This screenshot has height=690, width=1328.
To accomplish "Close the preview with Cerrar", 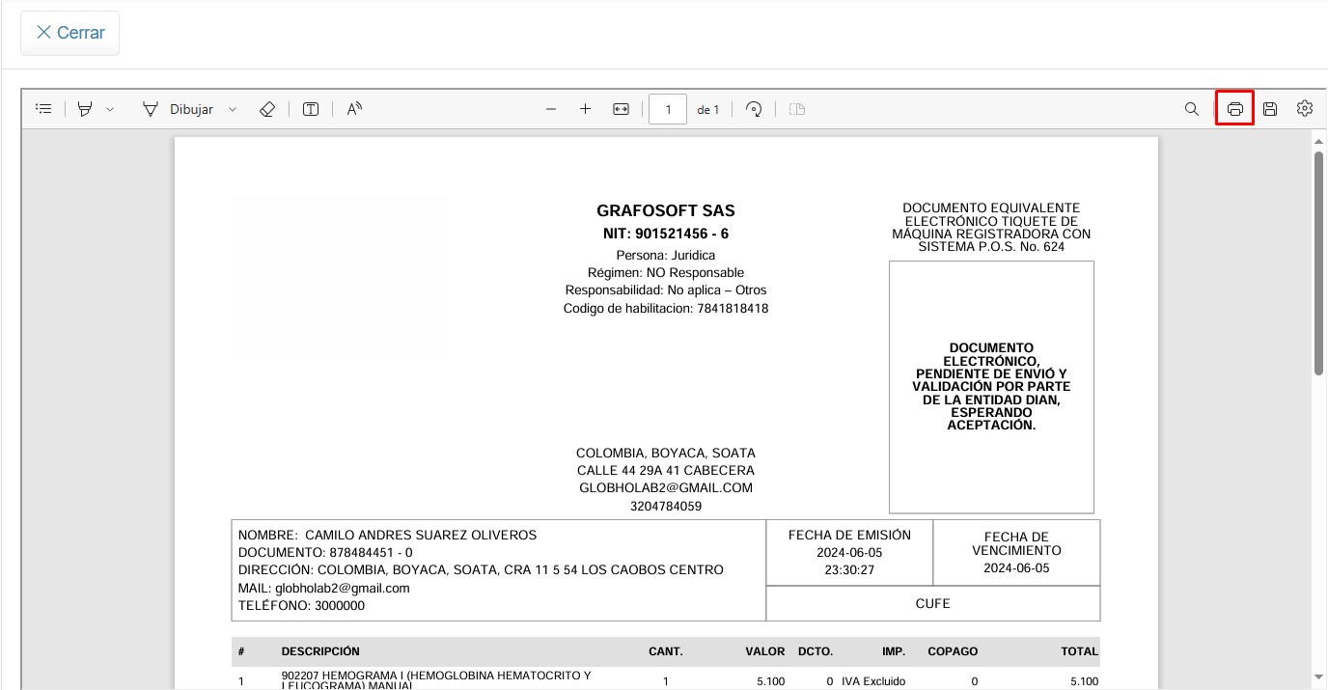I will (x=70, y=33).
